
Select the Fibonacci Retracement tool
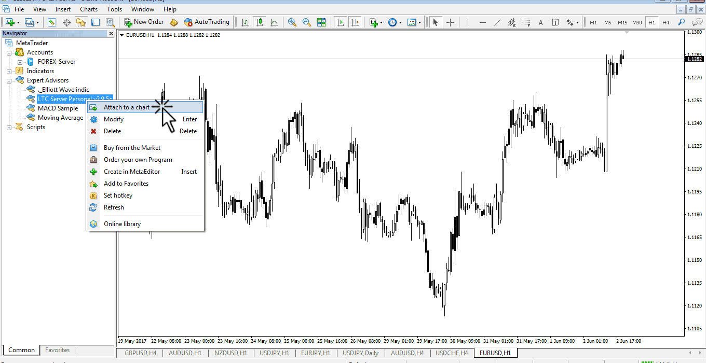point(526,22)
